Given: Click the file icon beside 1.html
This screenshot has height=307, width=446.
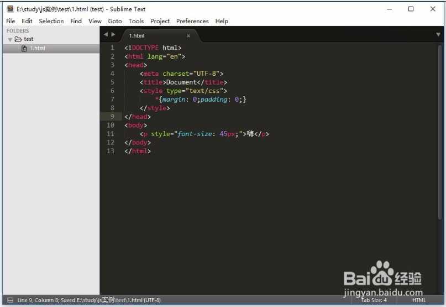Looking at the screenshot, I should (x=24, y=49).
